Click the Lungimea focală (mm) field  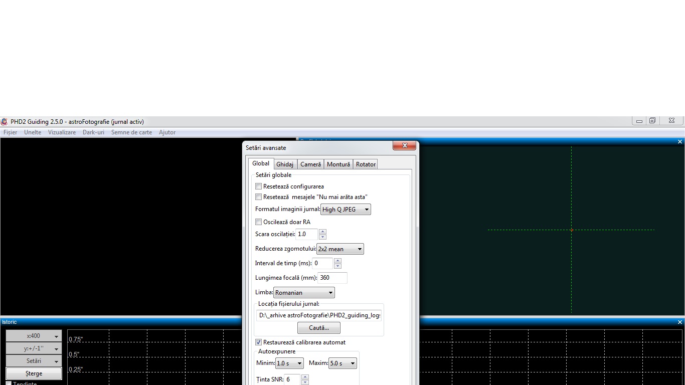pos(332,278)
